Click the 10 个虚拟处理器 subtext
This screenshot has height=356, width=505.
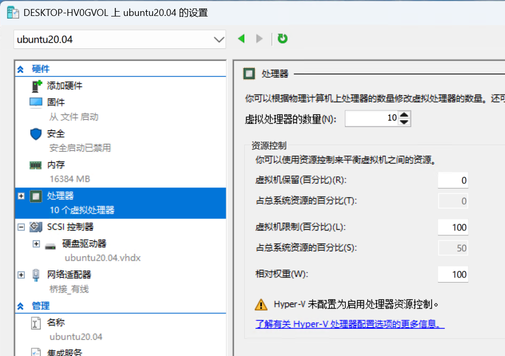82,210
